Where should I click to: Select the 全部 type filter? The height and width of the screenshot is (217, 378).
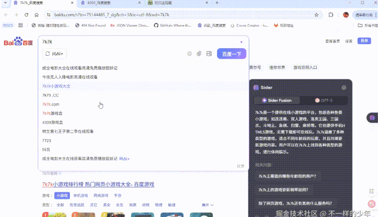point(60,205)
